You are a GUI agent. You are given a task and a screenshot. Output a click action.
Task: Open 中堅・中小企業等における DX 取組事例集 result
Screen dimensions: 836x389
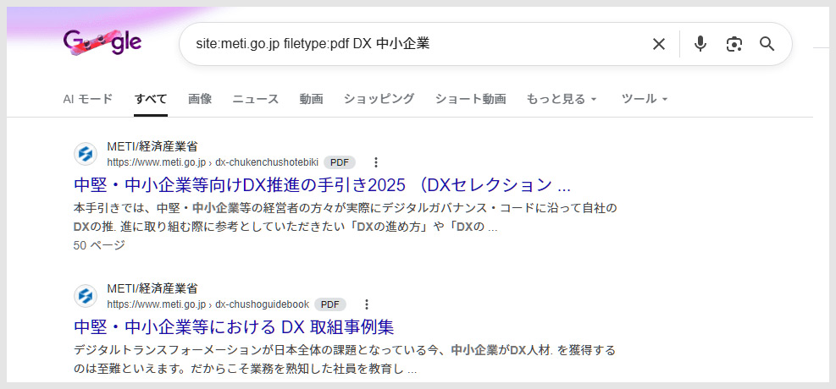[x=234, y=326]
